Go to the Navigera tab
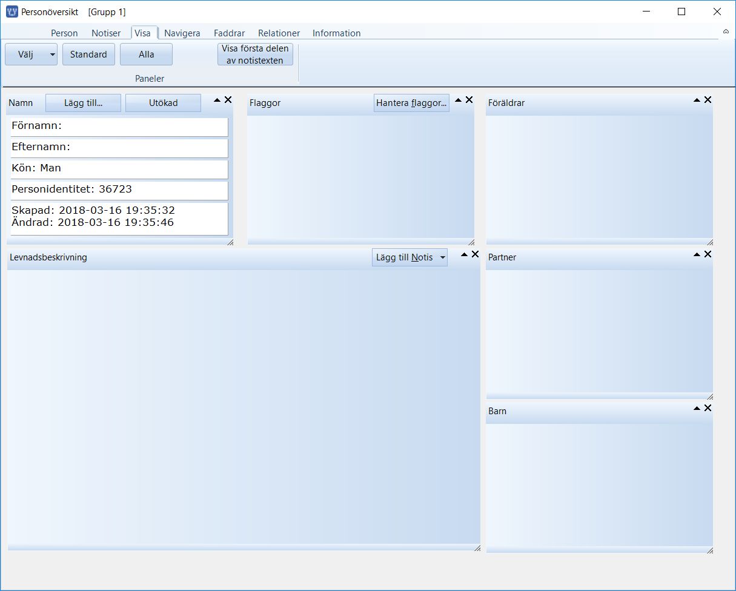Screen dimensions: 736x591 point(182,33)
